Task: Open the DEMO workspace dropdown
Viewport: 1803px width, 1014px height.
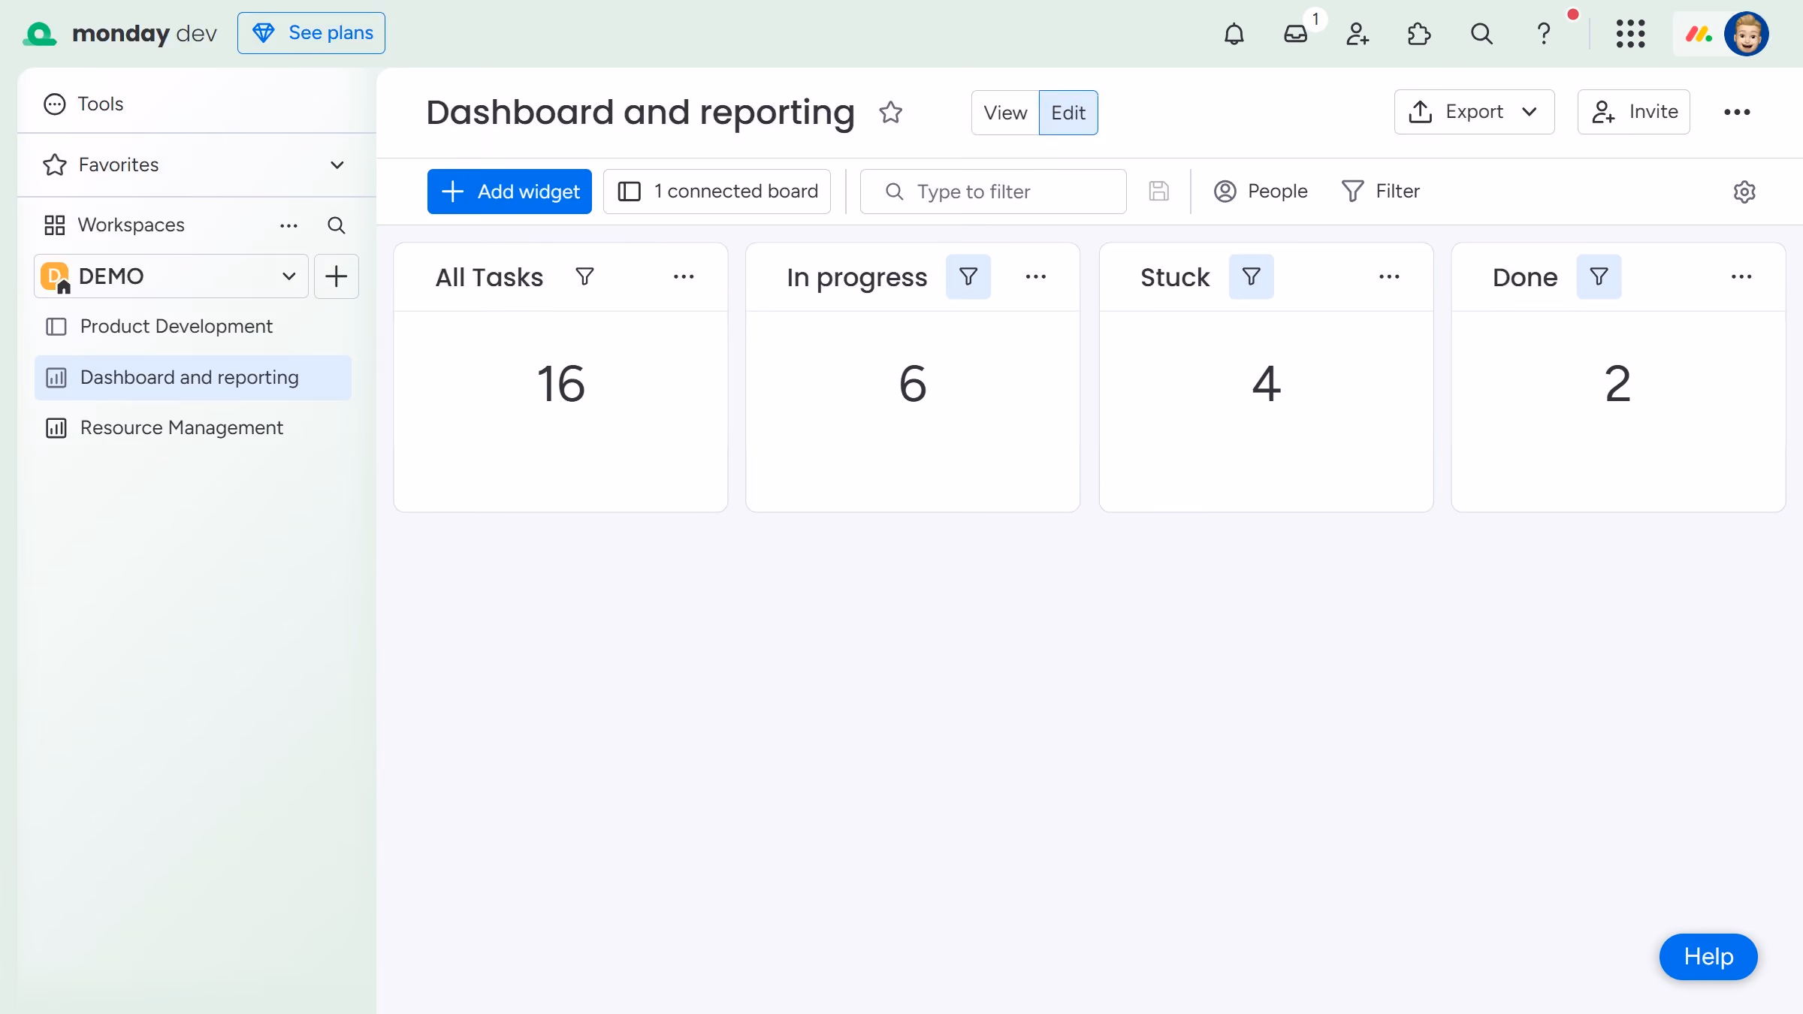Action: [171, 276]
